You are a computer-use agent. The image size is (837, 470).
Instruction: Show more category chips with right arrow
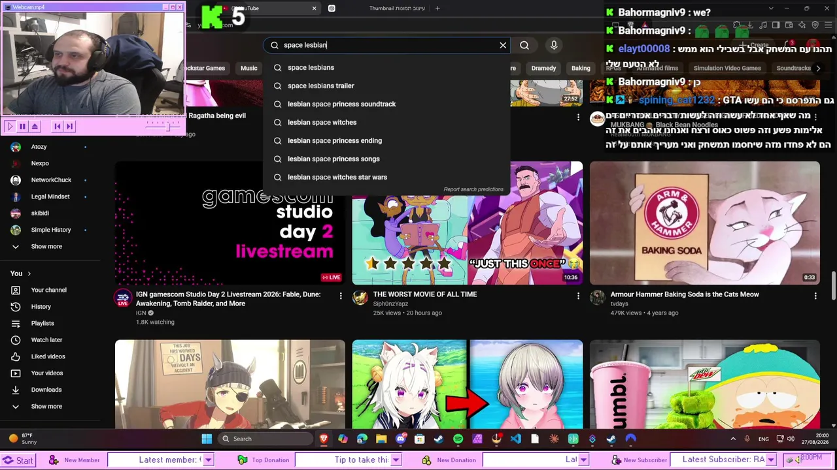pyautogui.click(x=818, y=68)
